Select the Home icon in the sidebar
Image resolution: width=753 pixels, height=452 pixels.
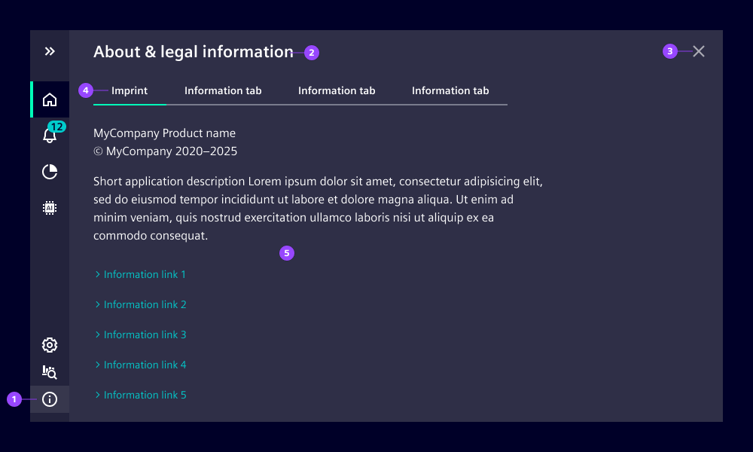pos(50,99)
